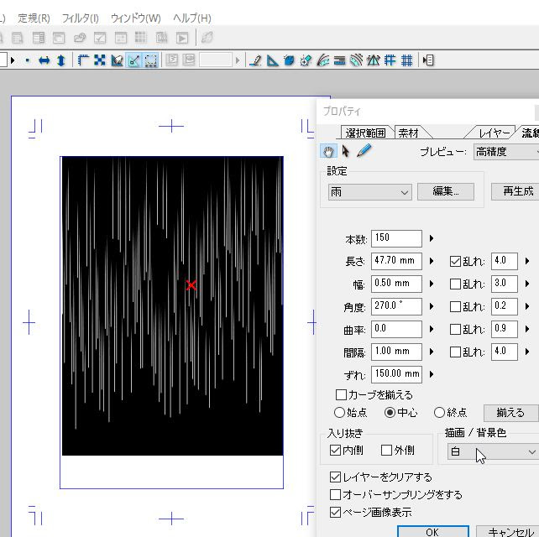This screenshot has height=537, width=539.
Task: Click the 本数 150 input field
Action: (x=396, y=238)
